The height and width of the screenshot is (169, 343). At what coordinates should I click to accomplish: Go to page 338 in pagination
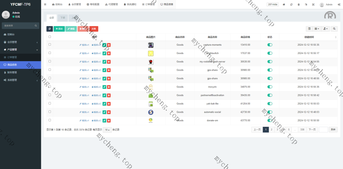pos(302,130)
